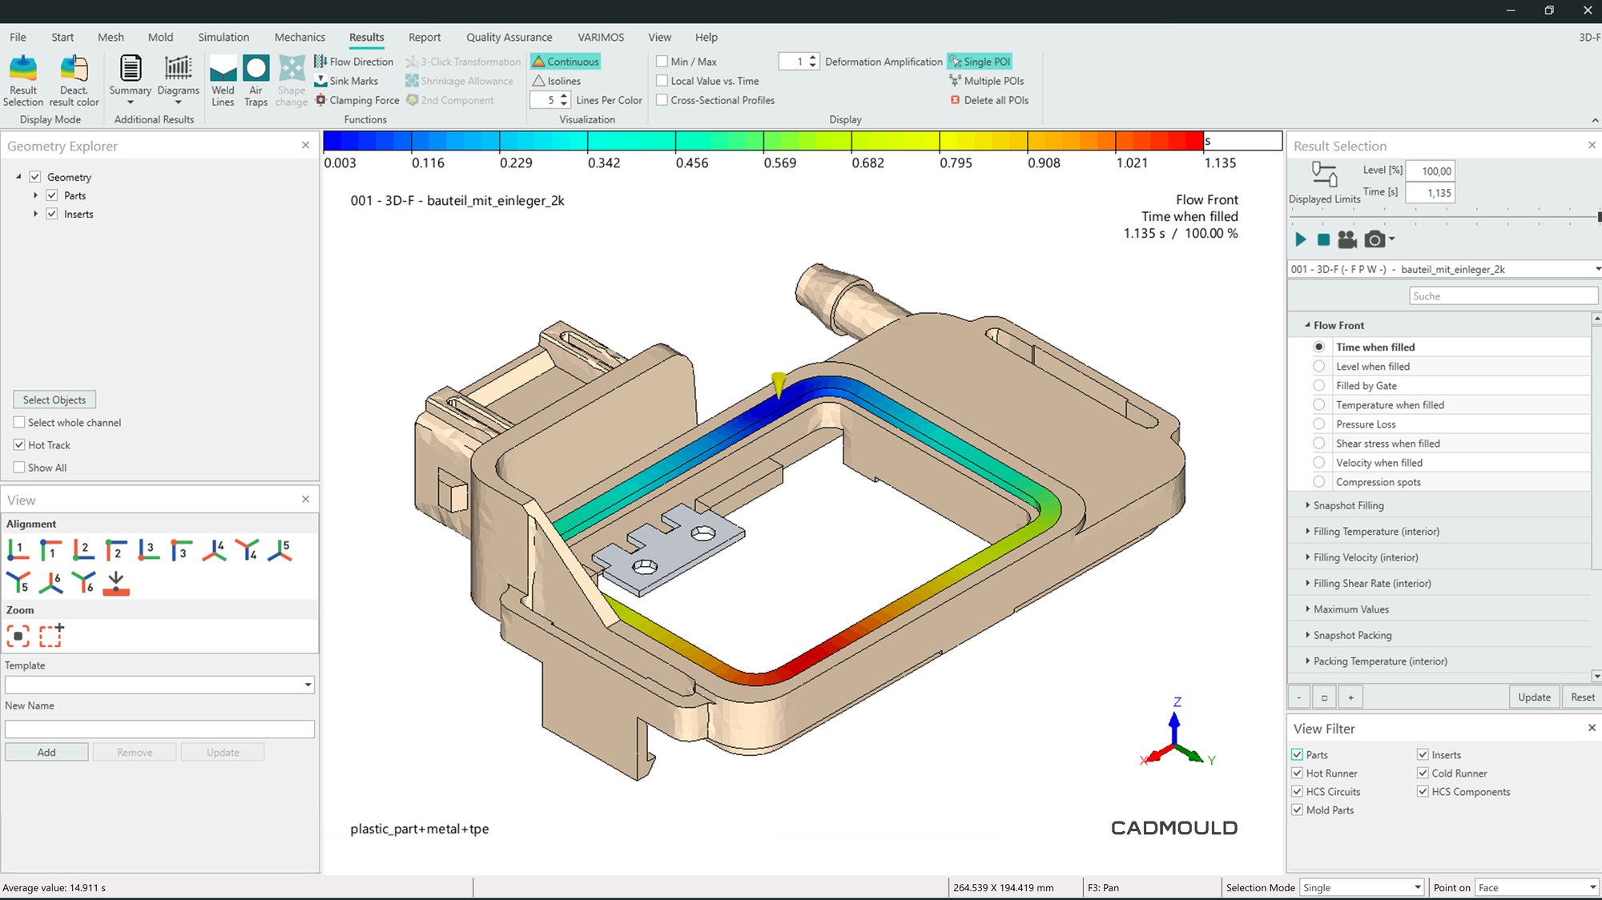Click the Delete all POIs icon
This screenshot has height=900, width=1602.
pyautogui.click(x=955, y=100)
